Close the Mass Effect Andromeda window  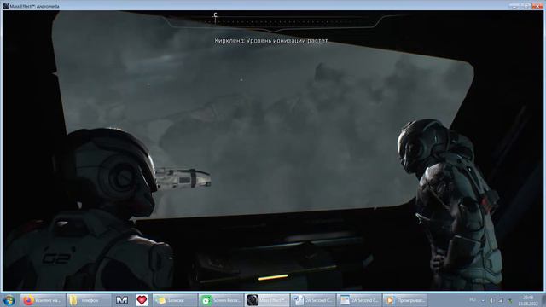(537, 6)
